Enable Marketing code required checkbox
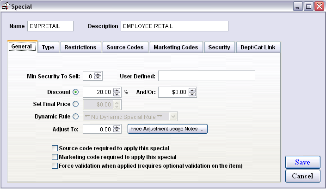 coord(55,157)
